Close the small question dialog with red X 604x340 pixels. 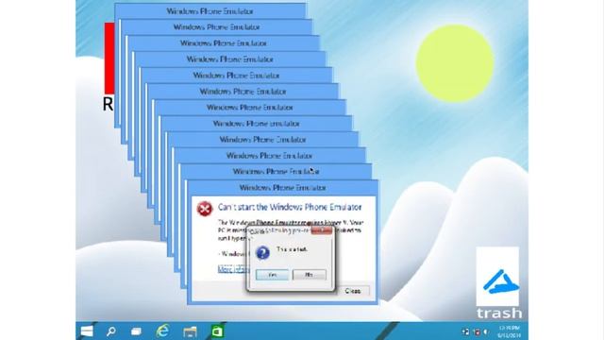(x=321, y=230)
